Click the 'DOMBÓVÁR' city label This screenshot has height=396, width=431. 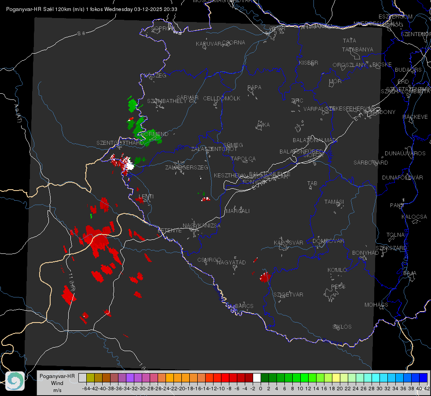click(328, 241)
